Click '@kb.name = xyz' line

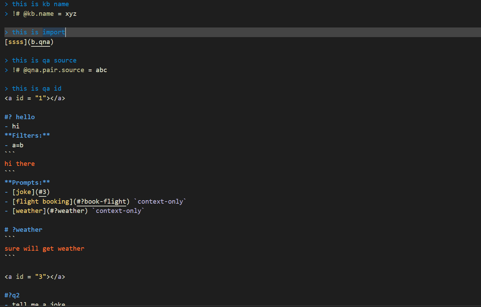point(40,14)
